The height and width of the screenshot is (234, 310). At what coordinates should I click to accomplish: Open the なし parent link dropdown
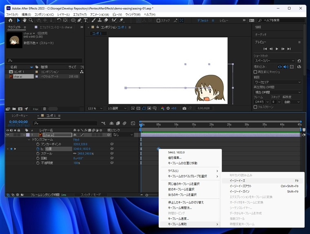tap(123, 135)
